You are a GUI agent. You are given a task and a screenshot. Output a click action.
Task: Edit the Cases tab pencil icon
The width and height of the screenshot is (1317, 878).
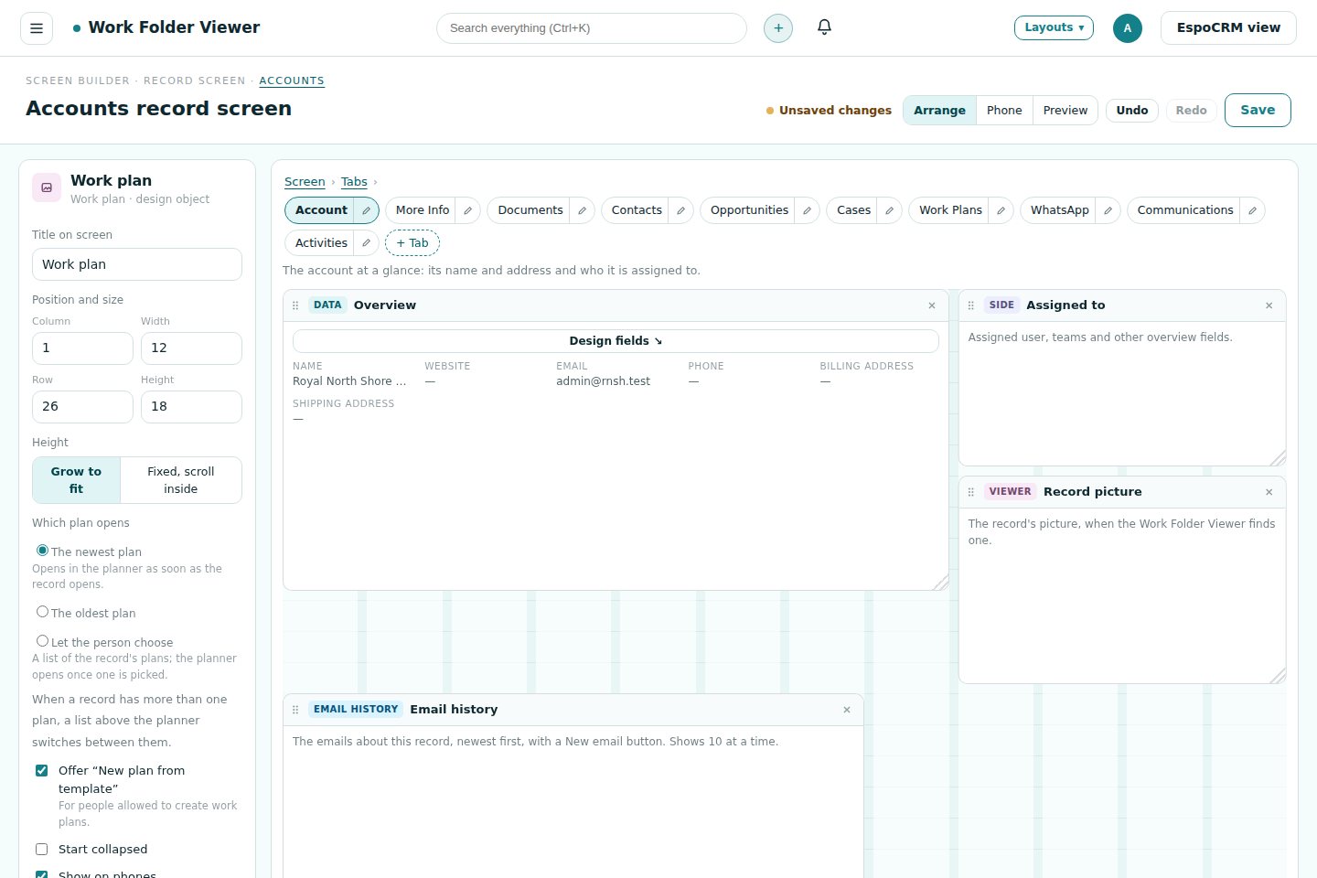click(890, 210)
